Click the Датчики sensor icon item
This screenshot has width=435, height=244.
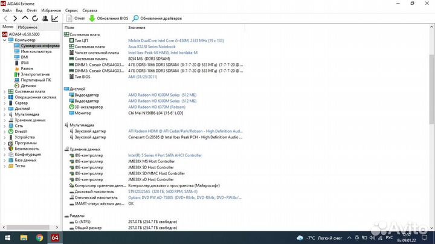pyautogui.click(x=17, y=86)
